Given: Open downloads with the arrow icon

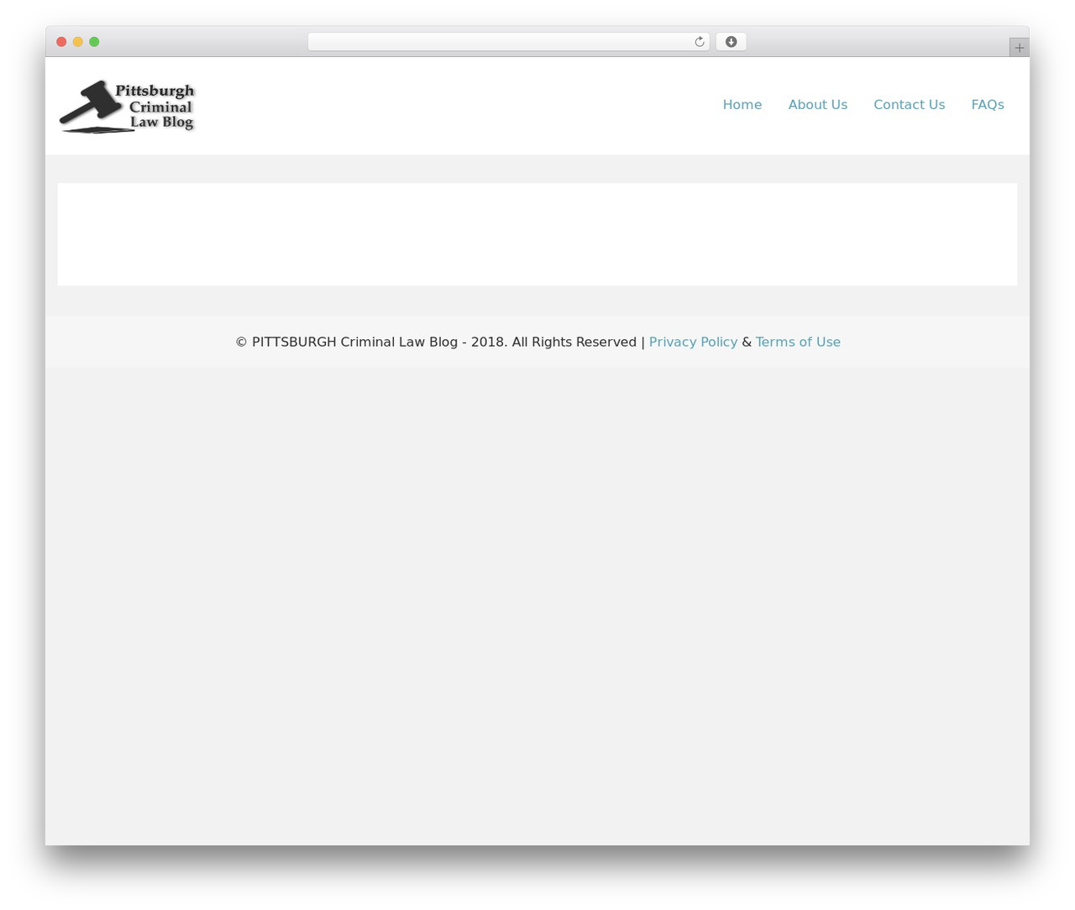Looking at the screenshot, I should coord(731,42).
